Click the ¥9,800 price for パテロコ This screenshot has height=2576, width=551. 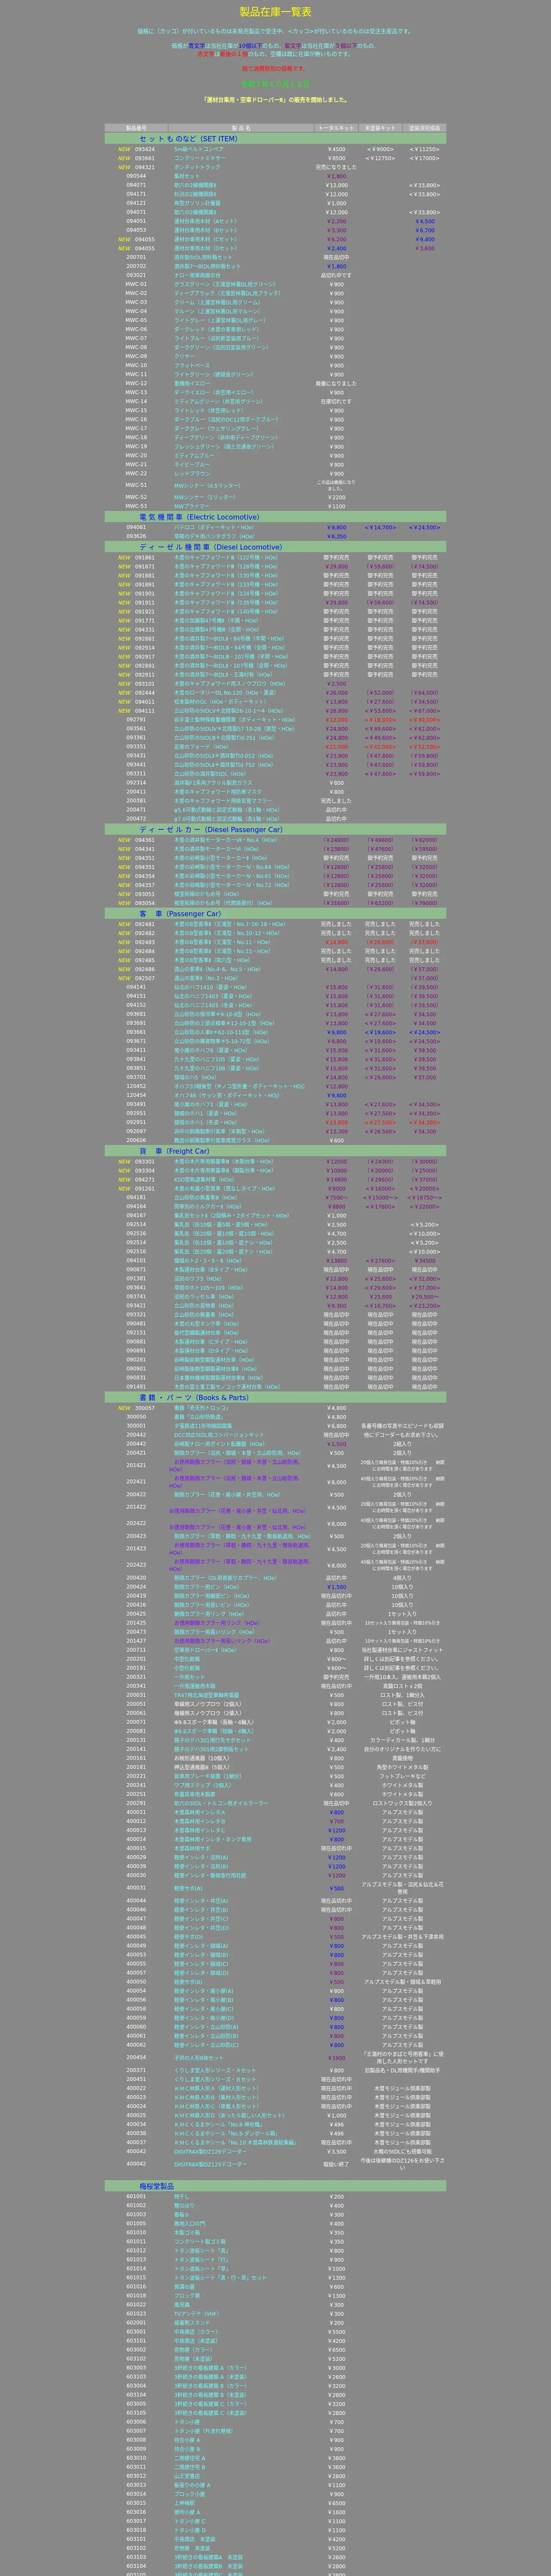pyautogui.click(x=336, y=527)
